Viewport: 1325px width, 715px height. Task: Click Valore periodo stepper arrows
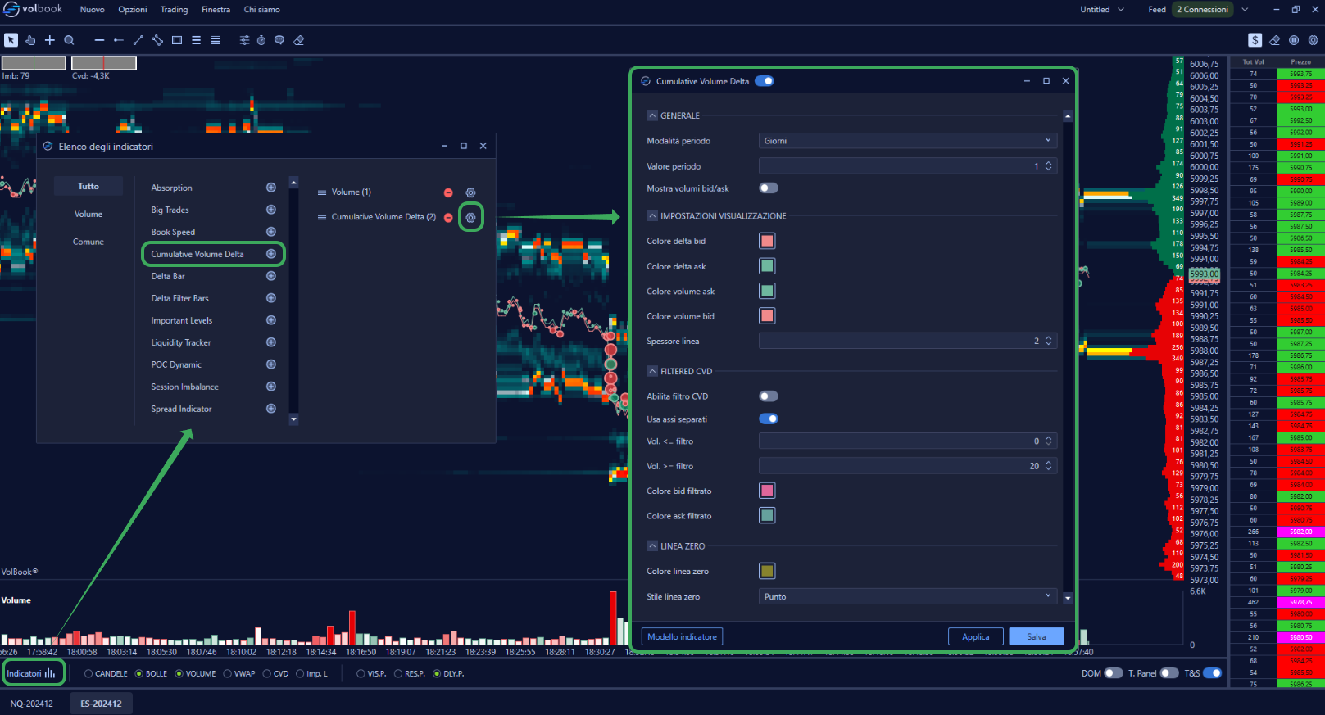[1049, 166]
